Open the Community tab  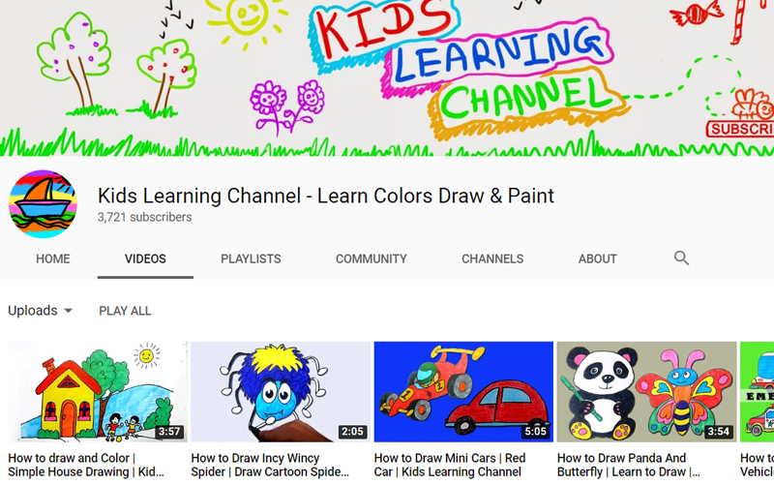[x=371, y=258]
